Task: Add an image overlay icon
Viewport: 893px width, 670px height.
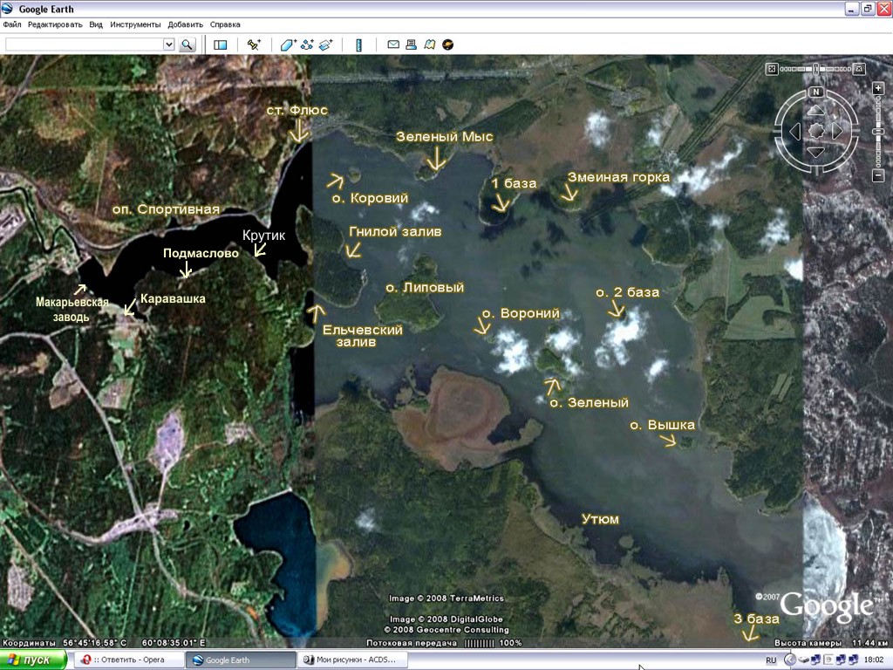Action: pos(326,44)
